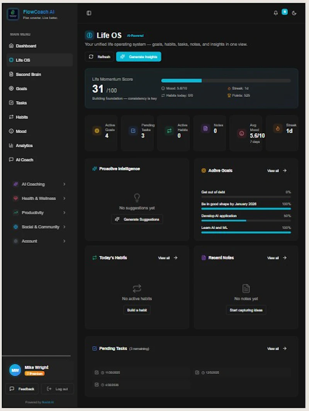Click the Build a habit button

tap(137, 310)
